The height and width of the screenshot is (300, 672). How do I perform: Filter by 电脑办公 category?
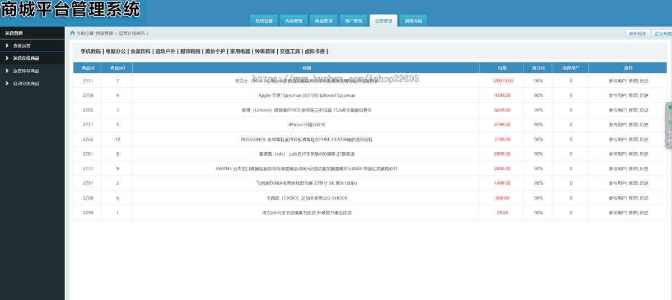[116, 51]
